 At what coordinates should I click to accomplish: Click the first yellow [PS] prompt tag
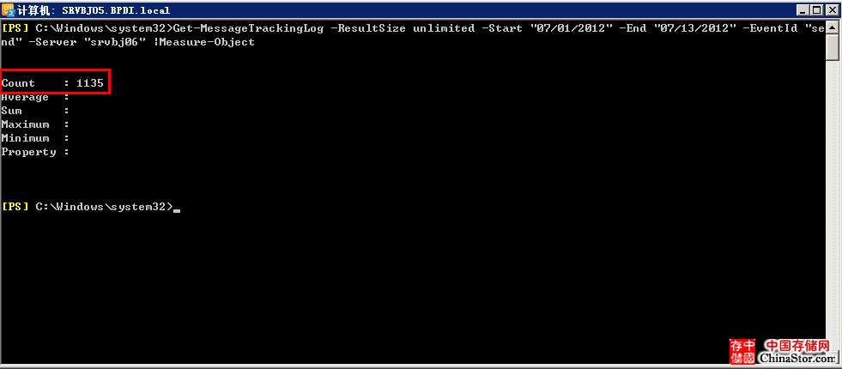[15, 28]
